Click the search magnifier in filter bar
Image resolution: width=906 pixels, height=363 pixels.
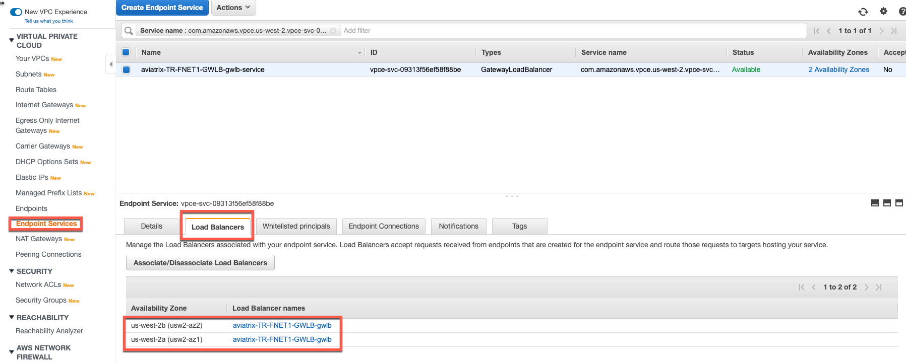click(129, 31)
